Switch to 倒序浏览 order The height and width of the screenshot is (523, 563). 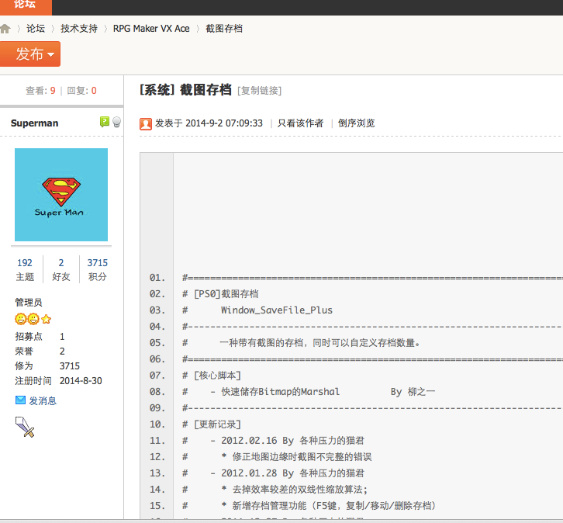pyautogui.click(x=356, y=123)
